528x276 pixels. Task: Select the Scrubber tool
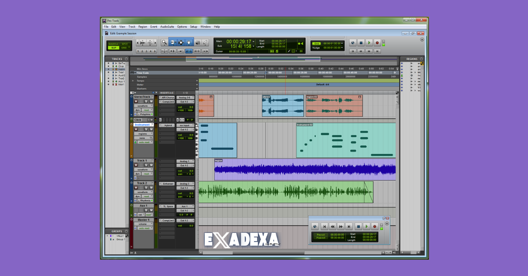(x=198, y=42)
